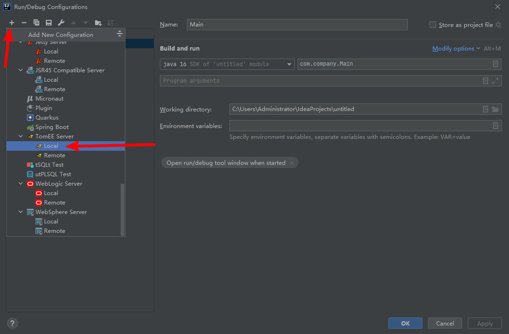Click the Create New Folder icon
The image size is (509, 334).
(x=98, y=23)
